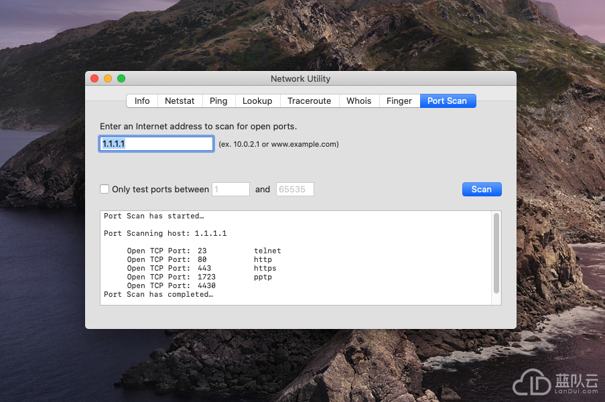Click the Port Scan tab
Screen dimensions: 605x402
[448, 100]
